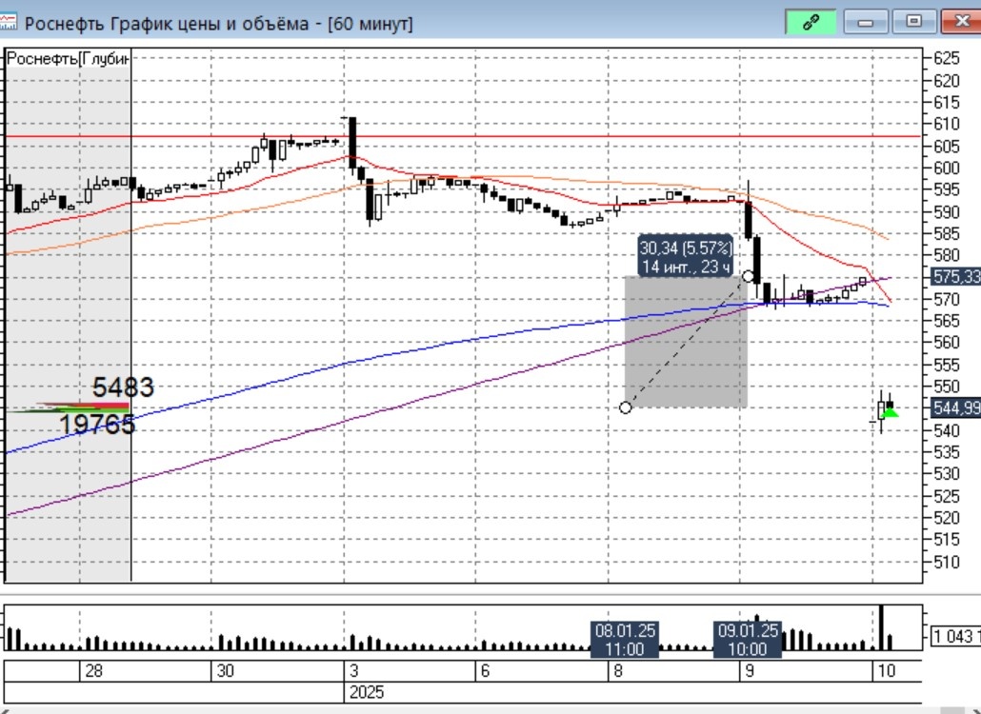The height and width of the screenshot is (714, 981).
Task: Click the Роснефть[Глубин legend label
Action: point(69,59)
